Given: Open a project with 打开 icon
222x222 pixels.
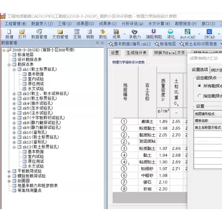Looking at the screenshot, I should [22, 34].
